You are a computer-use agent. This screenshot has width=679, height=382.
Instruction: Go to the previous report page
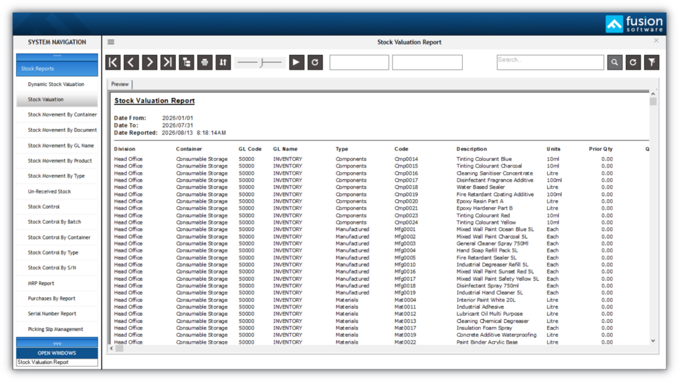tap(131, 62)
